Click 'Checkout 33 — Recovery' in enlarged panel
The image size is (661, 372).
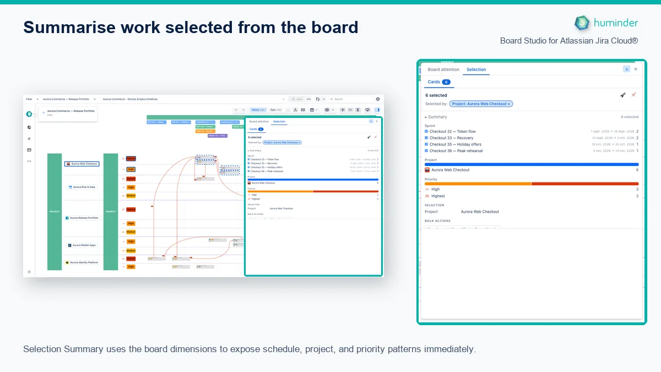coord(451,138)
